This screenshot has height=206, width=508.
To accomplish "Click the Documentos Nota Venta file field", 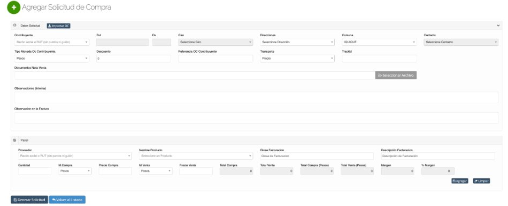I will 195,75.
